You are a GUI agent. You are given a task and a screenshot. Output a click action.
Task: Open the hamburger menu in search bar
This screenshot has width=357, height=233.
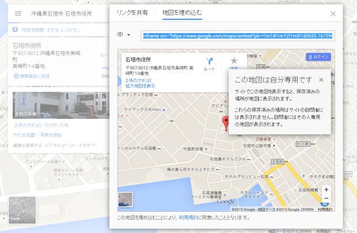click(18, 13)
